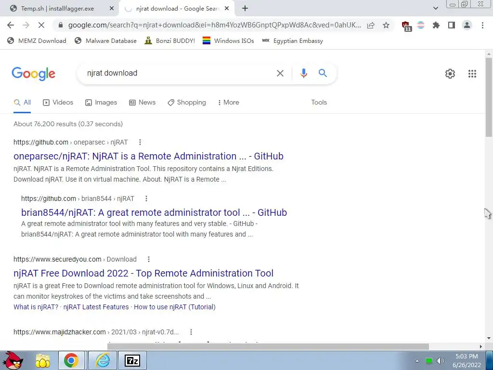Open the Windows ISOs bookmark

pos(228,41)
